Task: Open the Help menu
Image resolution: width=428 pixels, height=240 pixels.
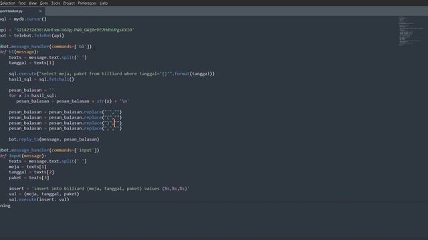Action: [104, 3]
